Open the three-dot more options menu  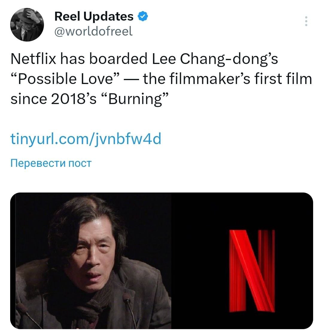pyautogui.click(x=306, y=21)
